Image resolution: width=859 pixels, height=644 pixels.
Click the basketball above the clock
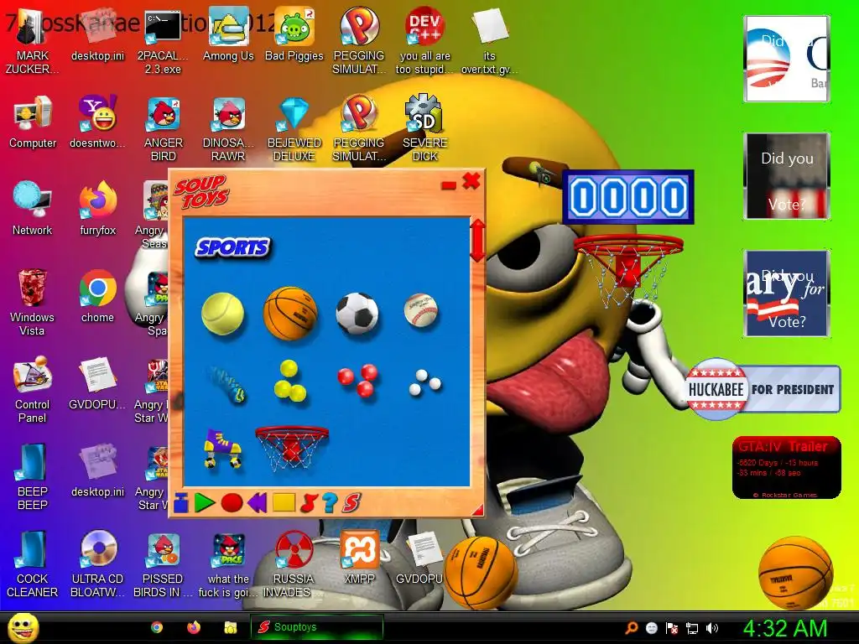coord(795,573)
